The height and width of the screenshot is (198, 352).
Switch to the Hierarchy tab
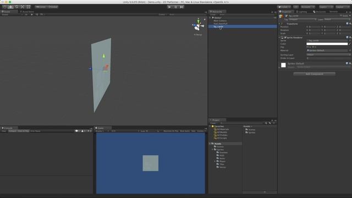[217, 12]
